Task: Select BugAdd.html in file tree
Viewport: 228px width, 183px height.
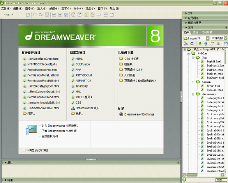Action: point(214,62)
